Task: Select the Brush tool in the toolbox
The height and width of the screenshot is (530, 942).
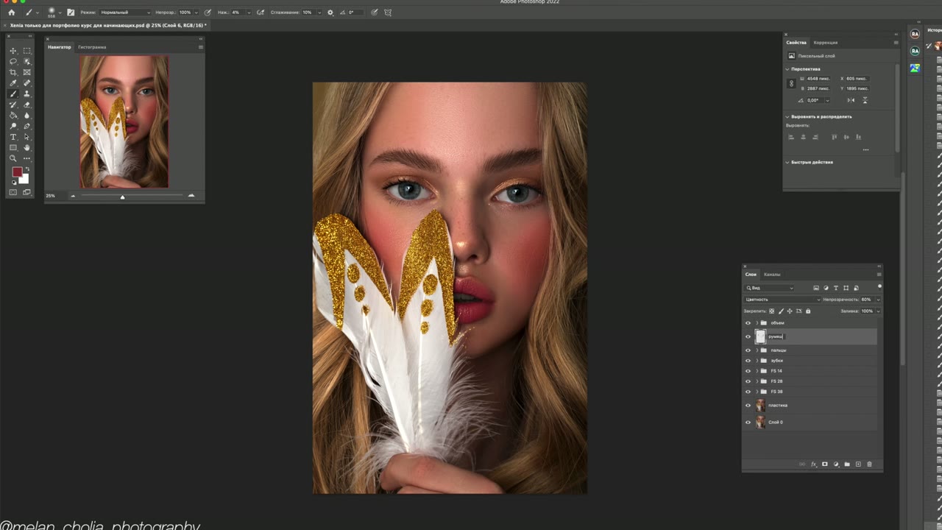Action: pos(13,94)
